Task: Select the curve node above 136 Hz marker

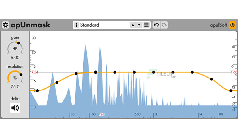Action: (x=95, y=72)
